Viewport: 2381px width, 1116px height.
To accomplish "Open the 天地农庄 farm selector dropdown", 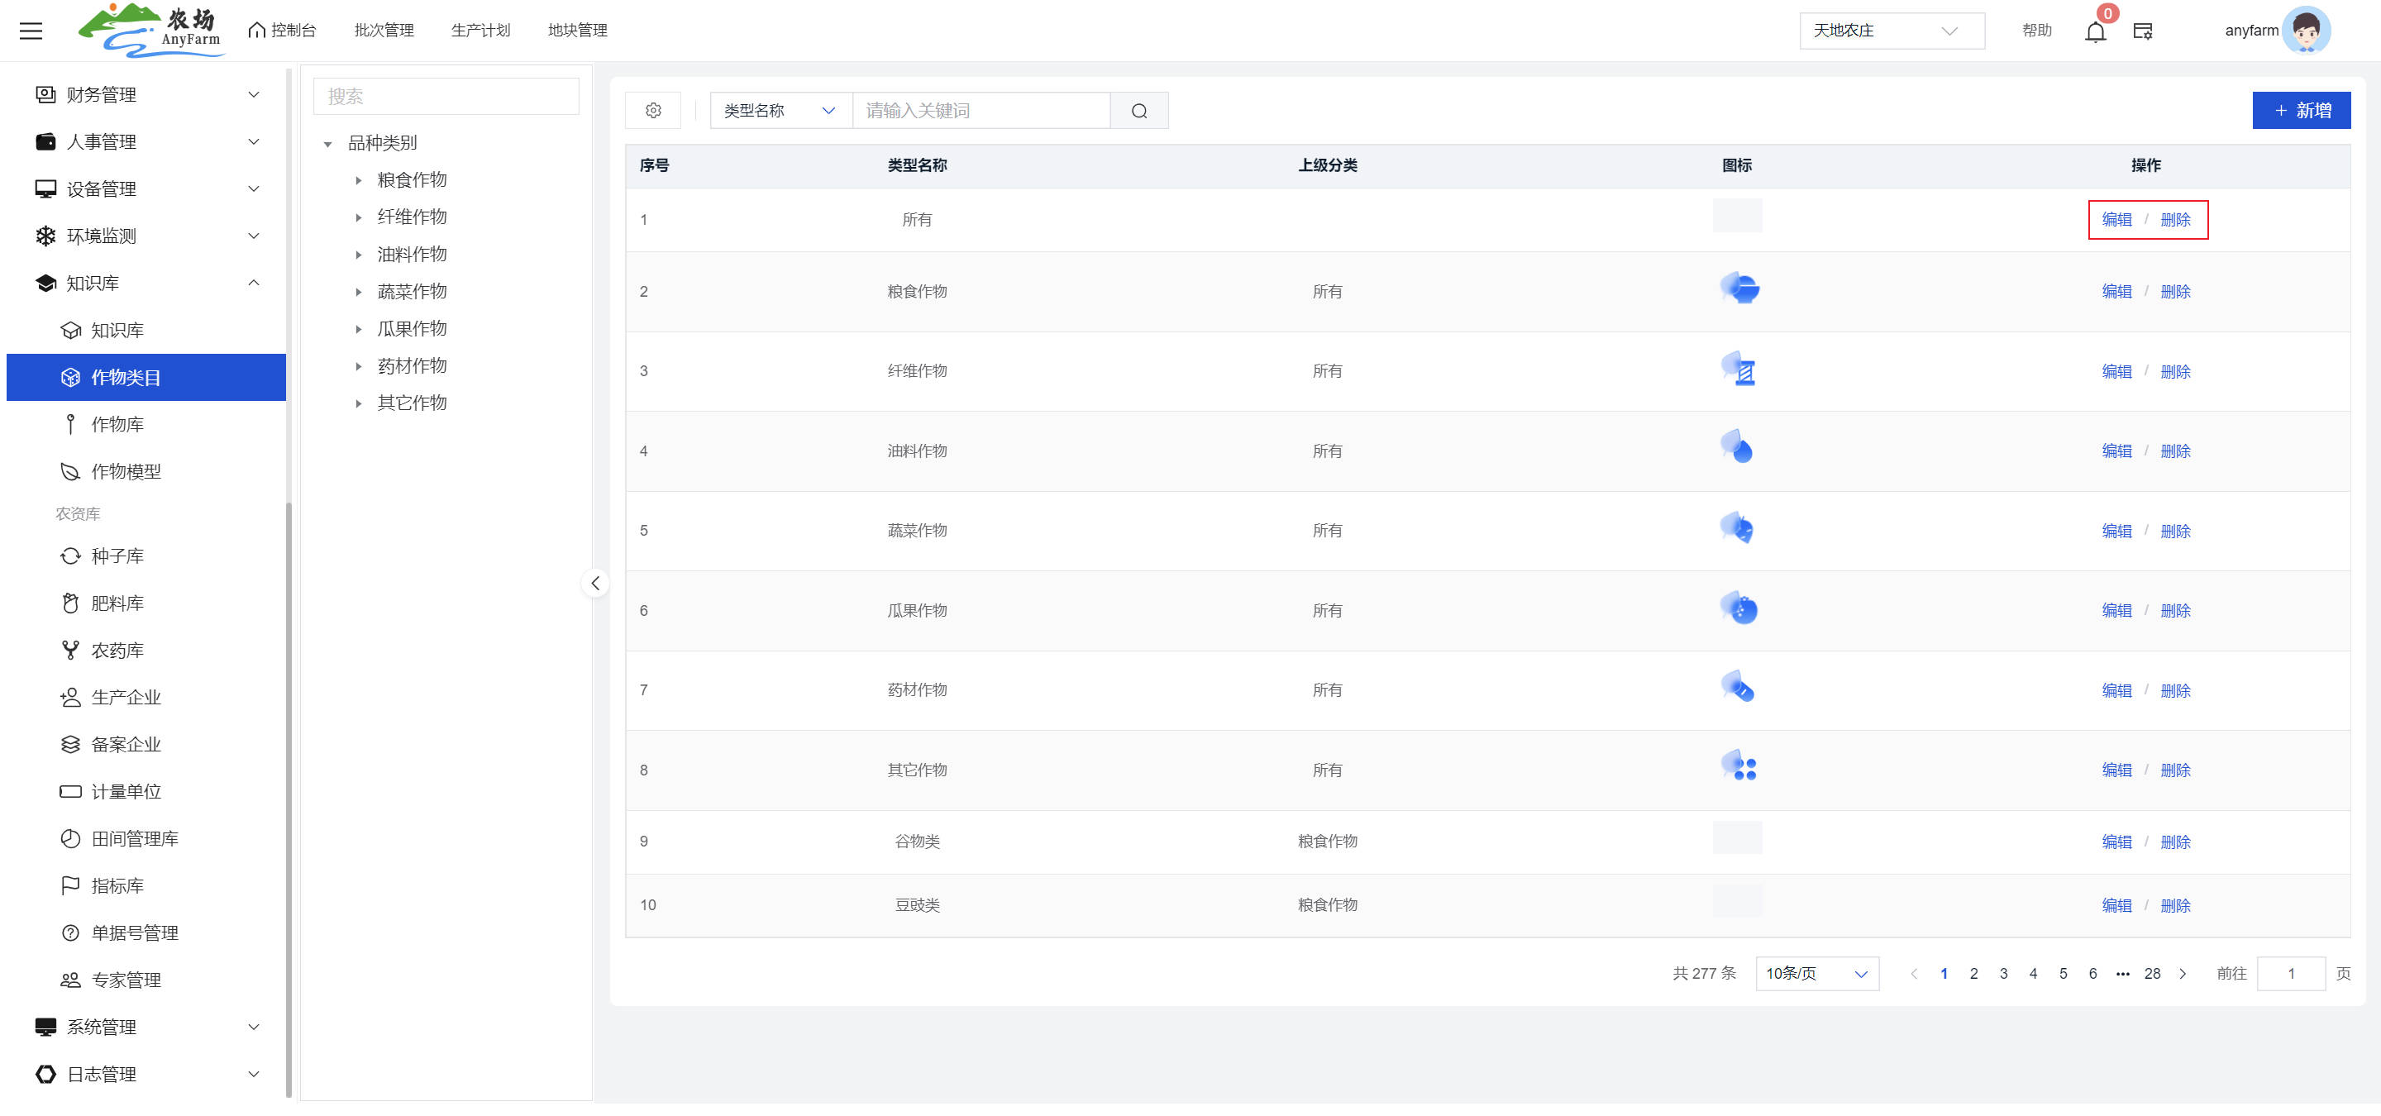I will [x=1890, y=31].
